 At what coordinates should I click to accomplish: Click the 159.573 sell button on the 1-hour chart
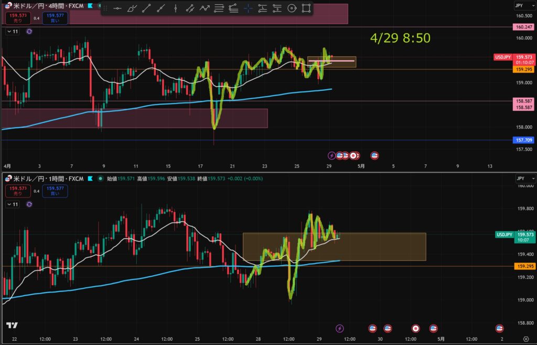(18, 191)
